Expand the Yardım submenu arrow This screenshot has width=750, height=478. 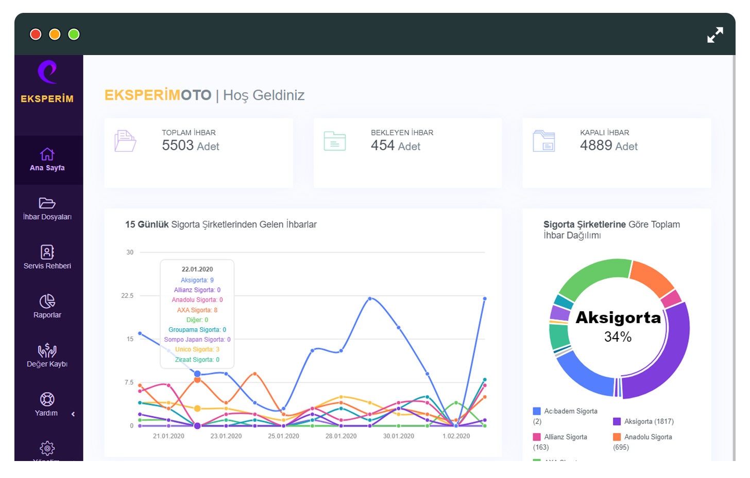point(73,414)
